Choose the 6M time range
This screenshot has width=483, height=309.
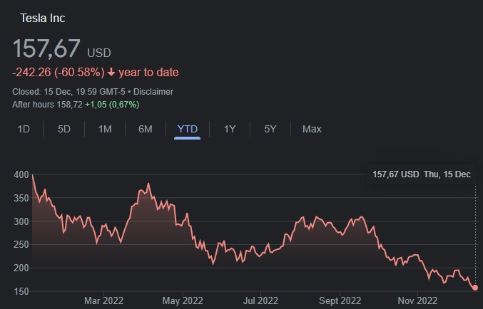[146, 129]
